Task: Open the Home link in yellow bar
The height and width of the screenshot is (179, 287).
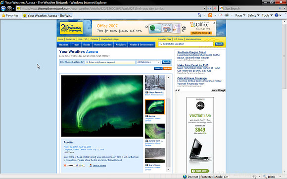Action: click(x=60, y=39)
